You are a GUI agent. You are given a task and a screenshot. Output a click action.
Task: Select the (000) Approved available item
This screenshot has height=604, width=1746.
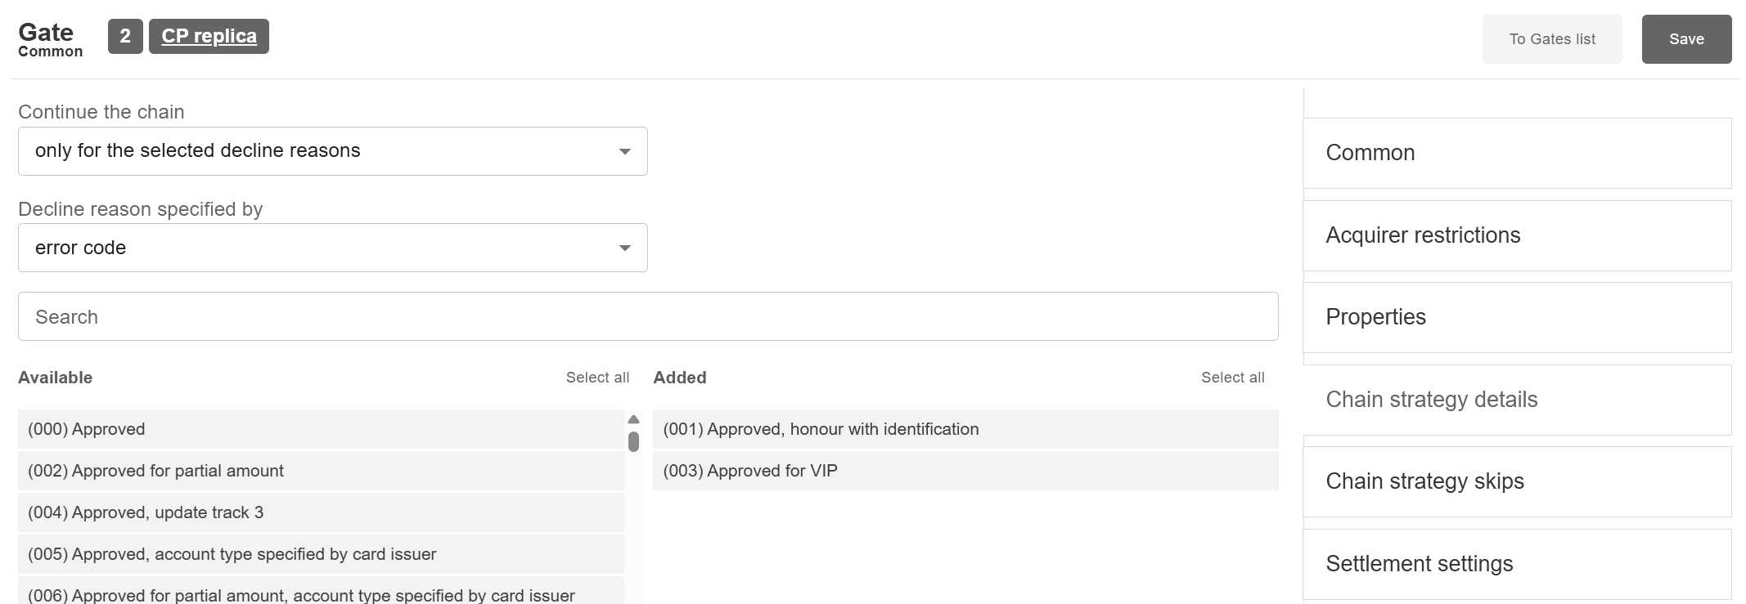tap(321, 429)
